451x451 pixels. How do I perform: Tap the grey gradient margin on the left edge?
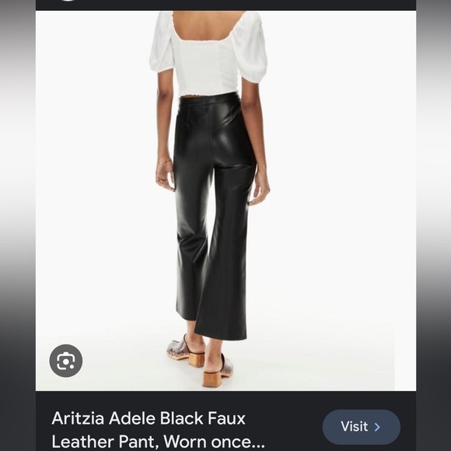click(18, 226)
